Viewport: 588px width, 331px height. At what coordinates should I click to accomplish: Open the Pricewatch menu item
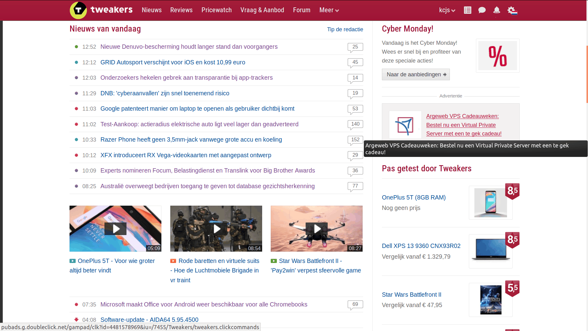pos(217,10)
